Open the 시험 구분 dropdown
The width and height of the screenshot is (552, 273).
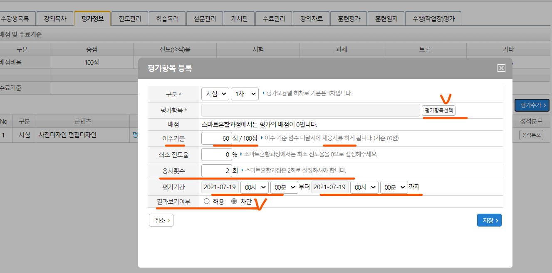[x=215, y=94]
